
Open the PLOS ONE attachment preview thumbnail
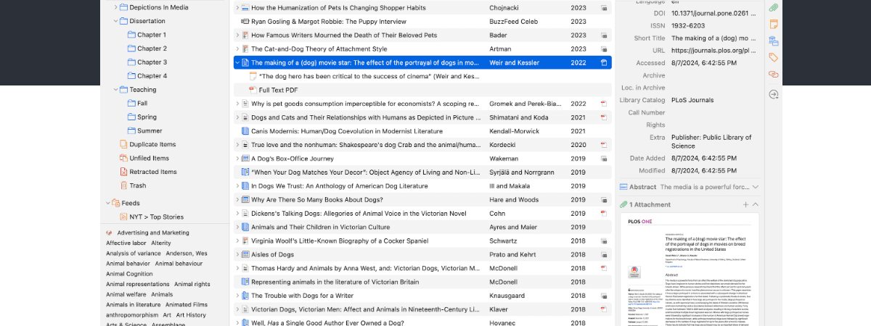point(689,270)
